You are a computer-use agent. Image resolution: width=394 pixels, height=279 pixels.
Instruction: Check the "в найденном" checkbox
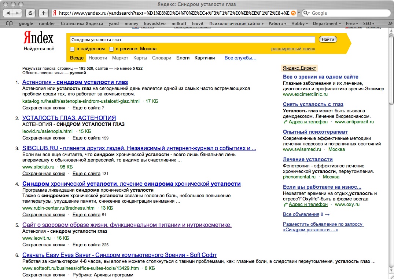[73, 49]
